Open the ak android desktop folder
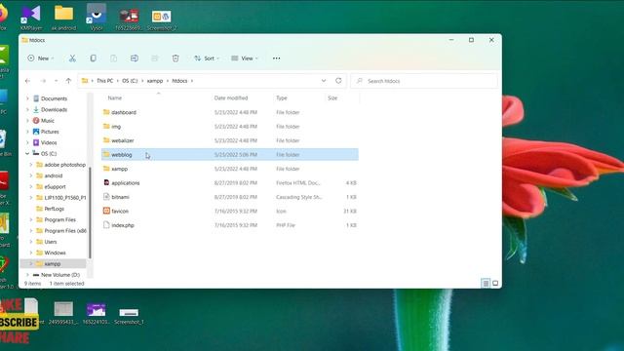 coord(63,18)
